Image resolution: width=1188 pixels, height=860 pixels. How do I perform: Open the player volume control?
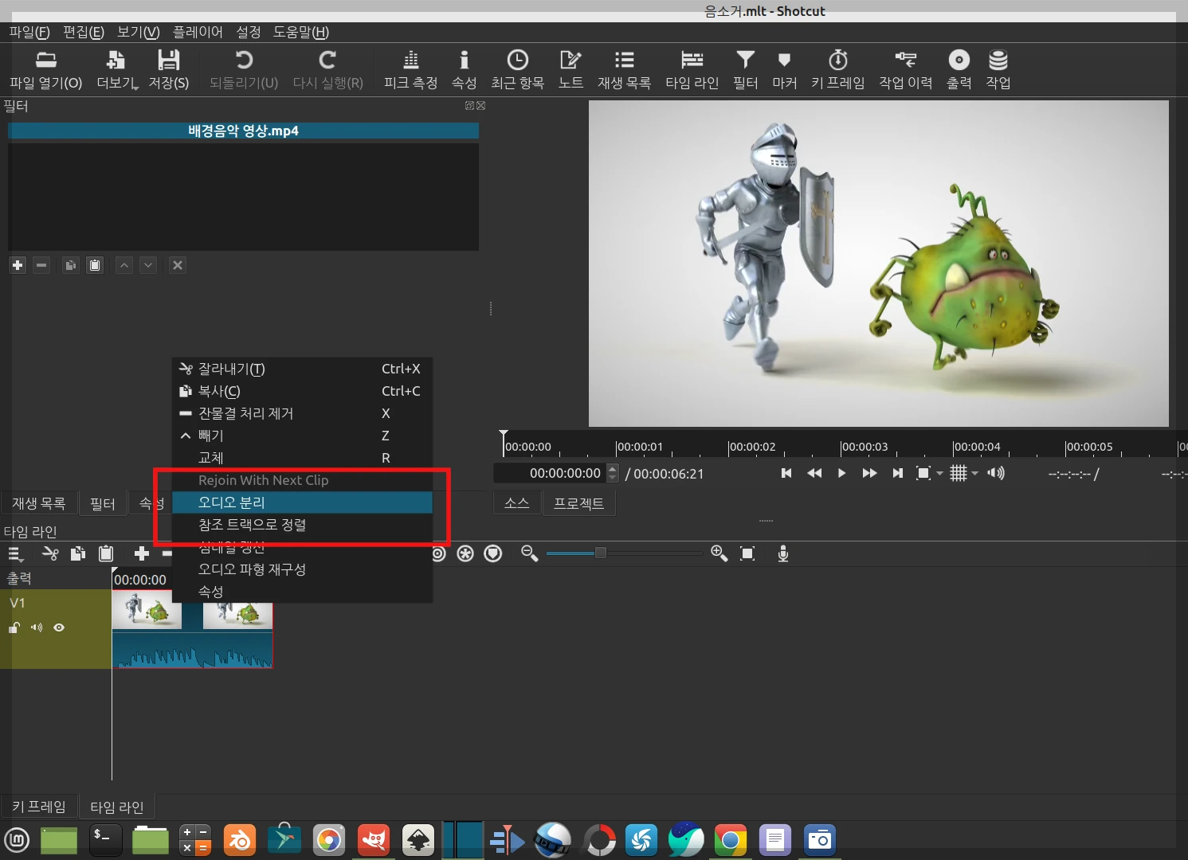pyautogui.click(x=996, y=473)
